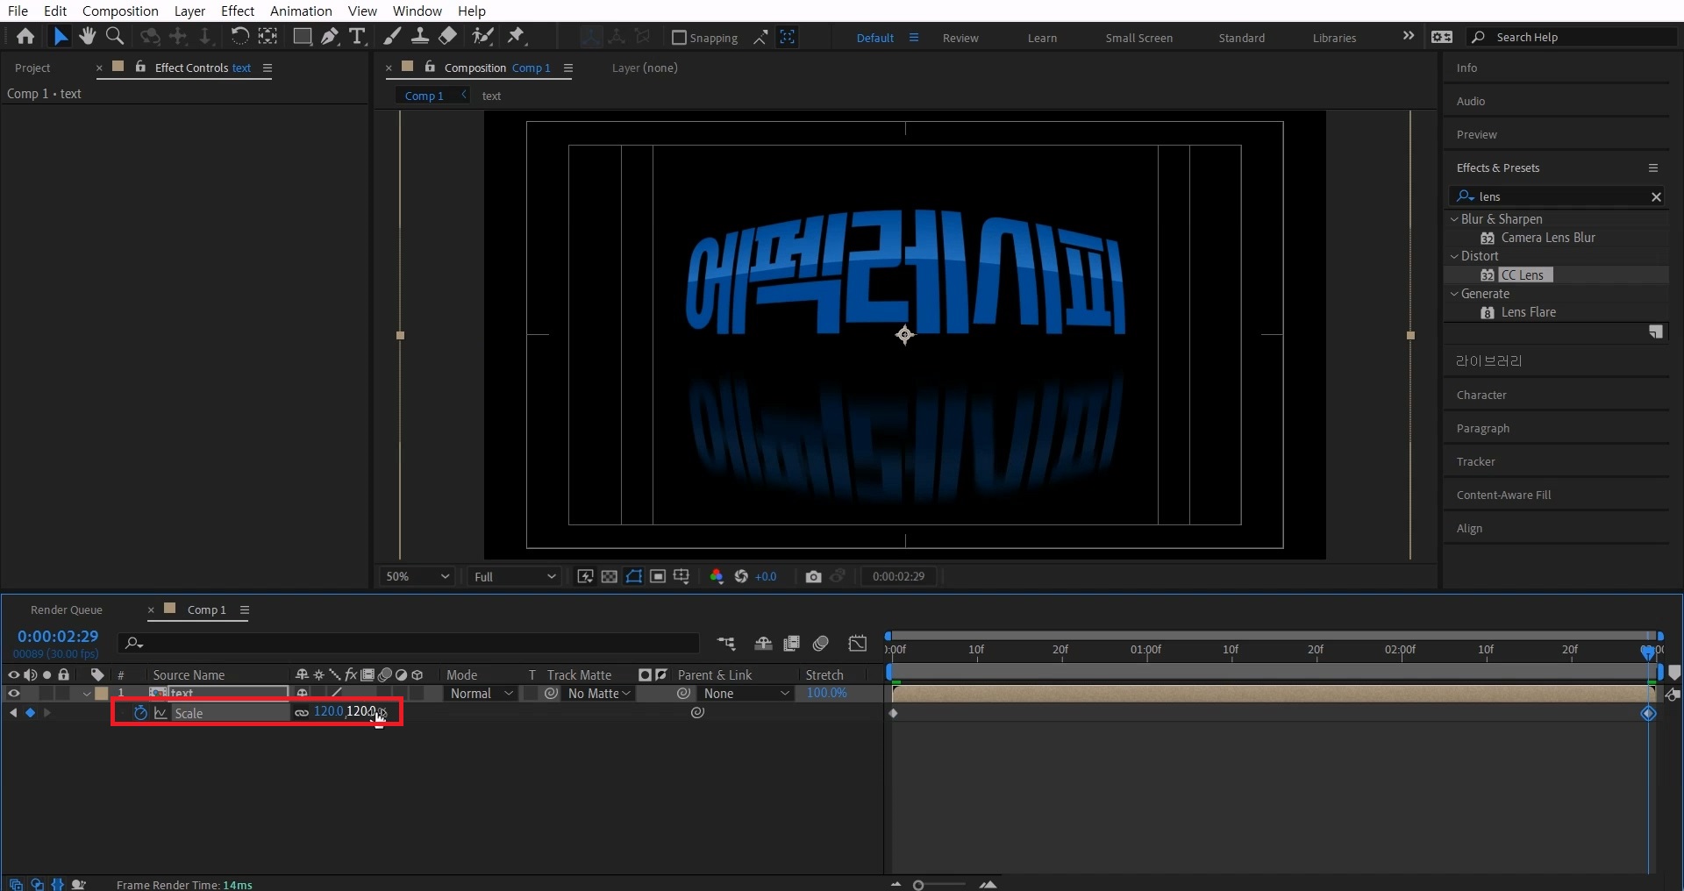Switch to Learn workspace

coord(1042,38)
